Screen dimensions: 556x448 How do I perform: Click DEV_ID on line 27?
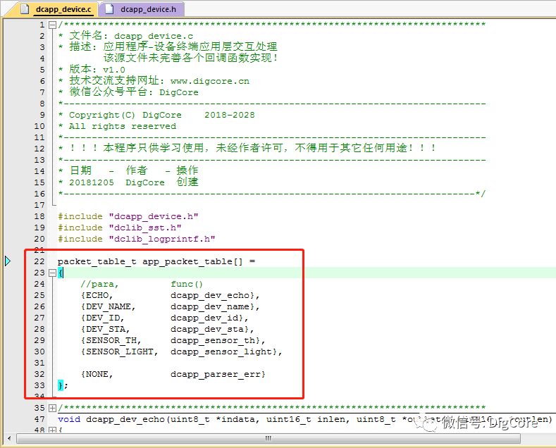pyautogui.click(x=102, y=318)
